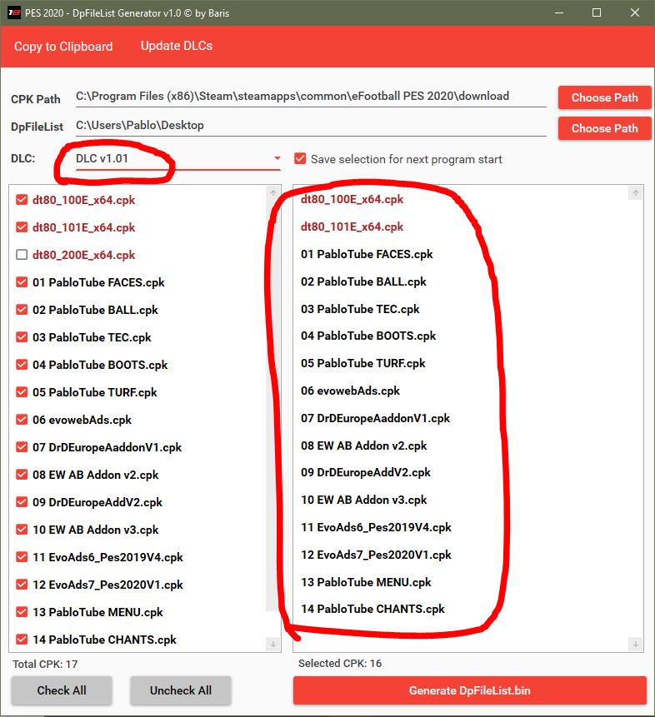Click left list scroll up arrow
The width and height of the screenshot is (655, 717).
pyautogui.click(x=272, y=193)
